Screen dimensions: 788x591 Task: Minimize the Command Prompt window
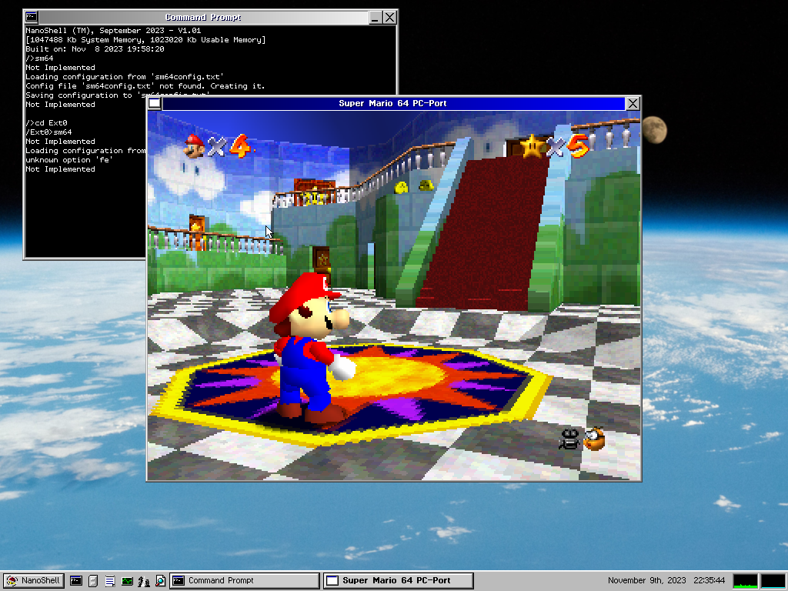point(375,18)
